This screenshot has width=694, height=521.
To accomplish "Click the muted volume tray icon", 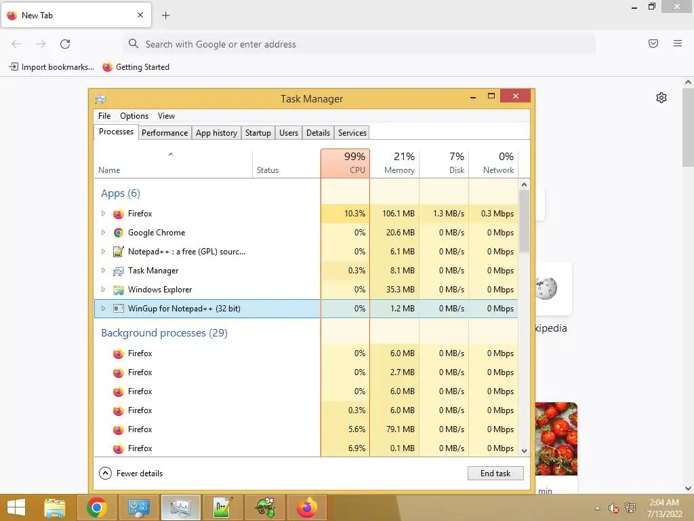I will pos(613,508).
